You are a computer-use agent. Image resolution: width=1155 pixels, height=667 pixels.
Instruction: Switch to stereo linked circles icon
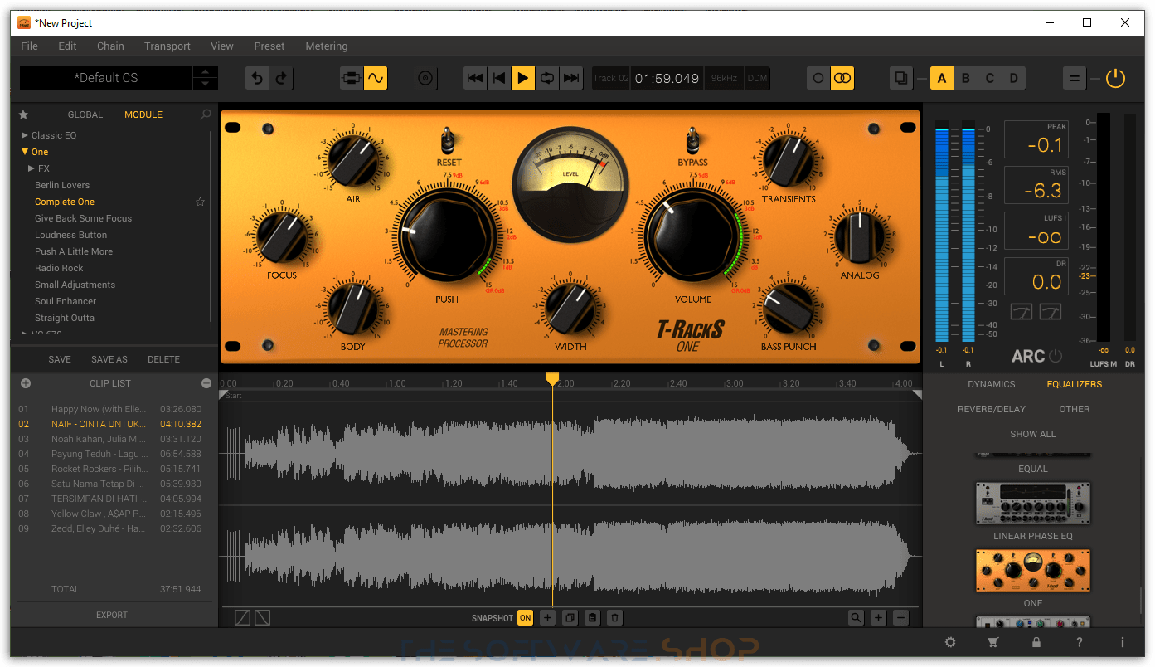(842, 78)
